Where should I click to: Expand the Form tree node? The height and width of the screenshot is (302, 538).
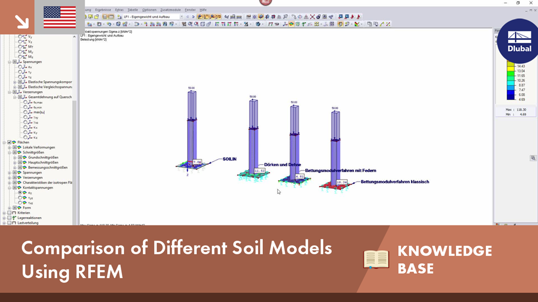[x=9, y=208]
